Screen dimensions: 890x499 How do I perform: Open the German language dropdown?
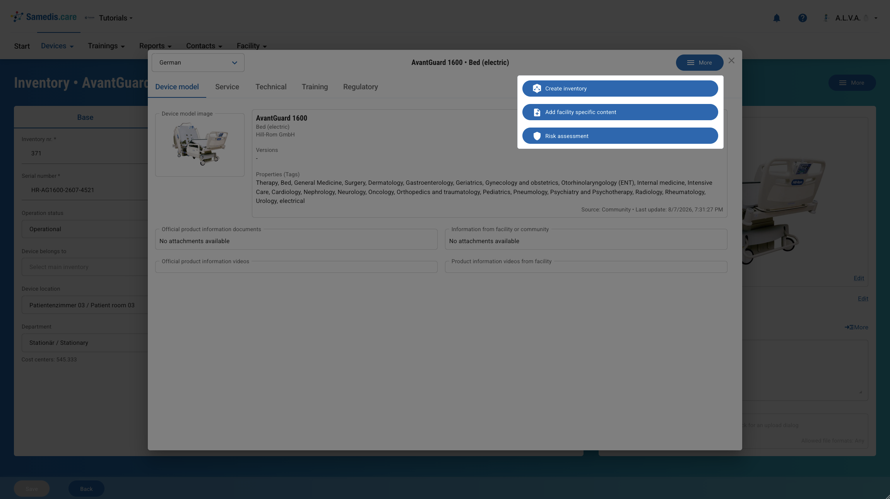click(x=198, y=63)
